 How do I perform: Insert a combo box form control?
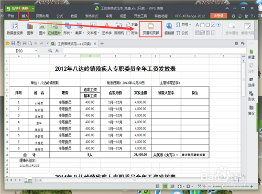pos(202,33)
